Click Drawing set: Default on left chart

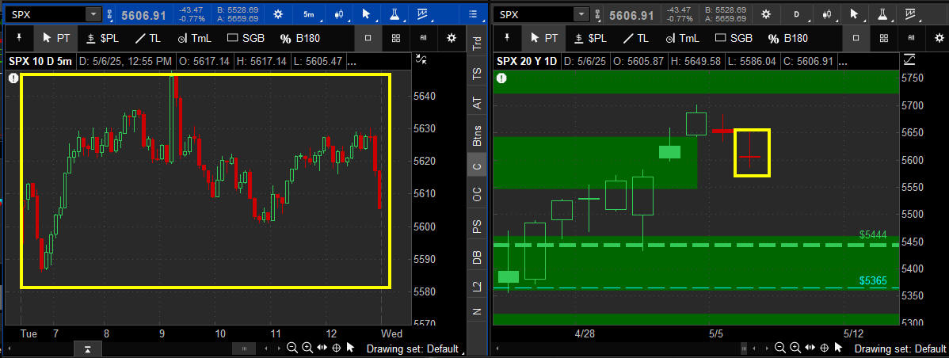pos(412,348)
